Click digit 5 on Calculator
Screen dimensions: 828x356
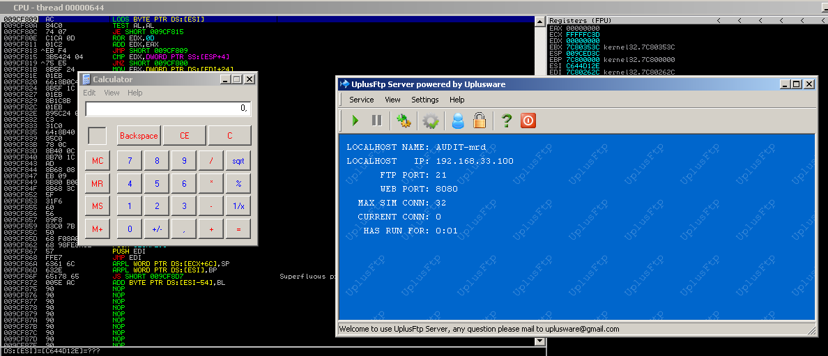[x=157, y=183]
